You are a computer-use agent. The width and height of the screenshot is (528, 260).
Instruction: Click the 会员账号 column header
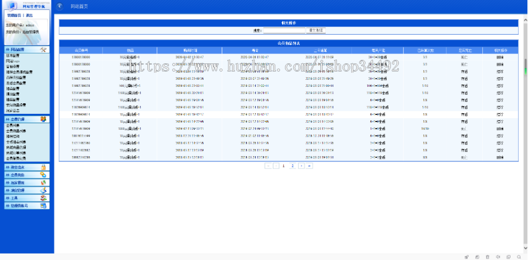coord(81,50)
